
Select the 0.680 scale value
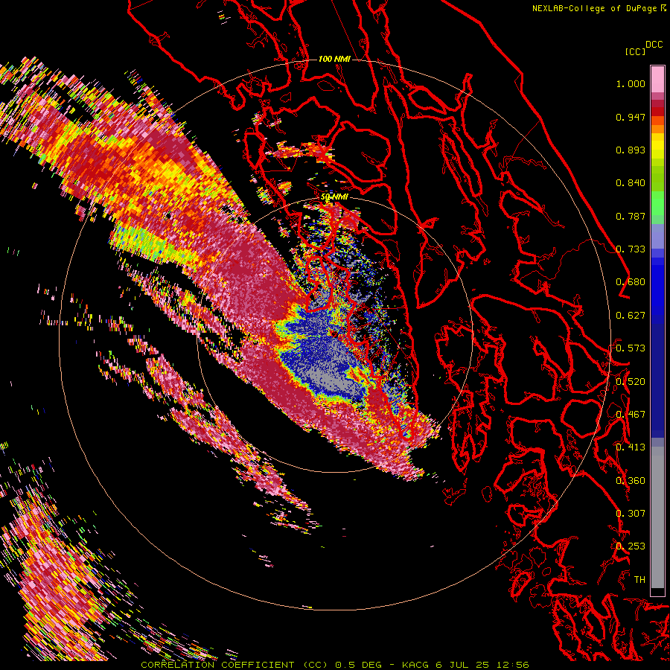click(631, 282)
